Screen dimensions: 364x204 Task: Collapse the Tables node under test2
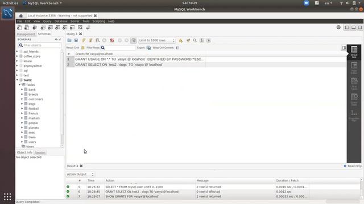20,84
